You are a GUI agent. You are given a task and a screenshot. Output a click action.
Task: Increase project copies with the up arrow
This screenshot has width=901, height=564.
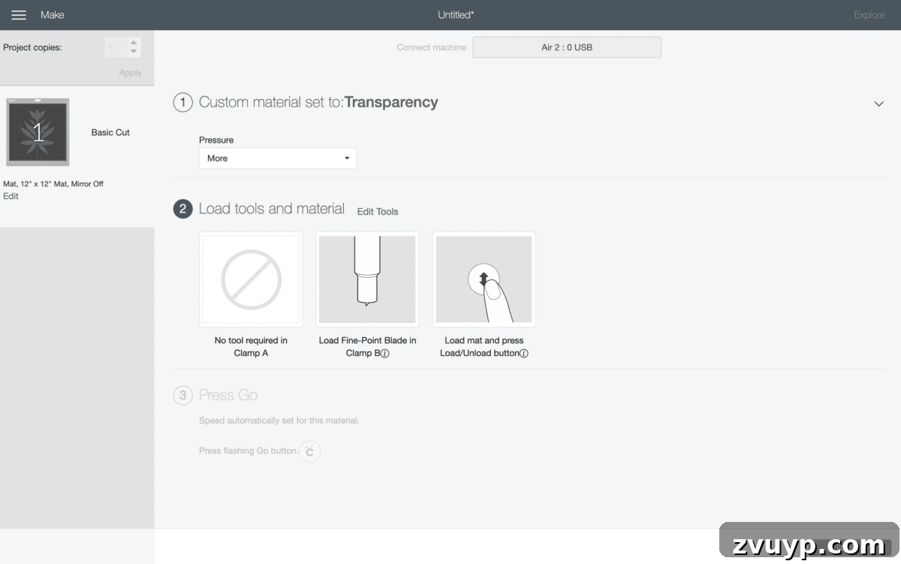pyautogui.click(x=134, y=43)
